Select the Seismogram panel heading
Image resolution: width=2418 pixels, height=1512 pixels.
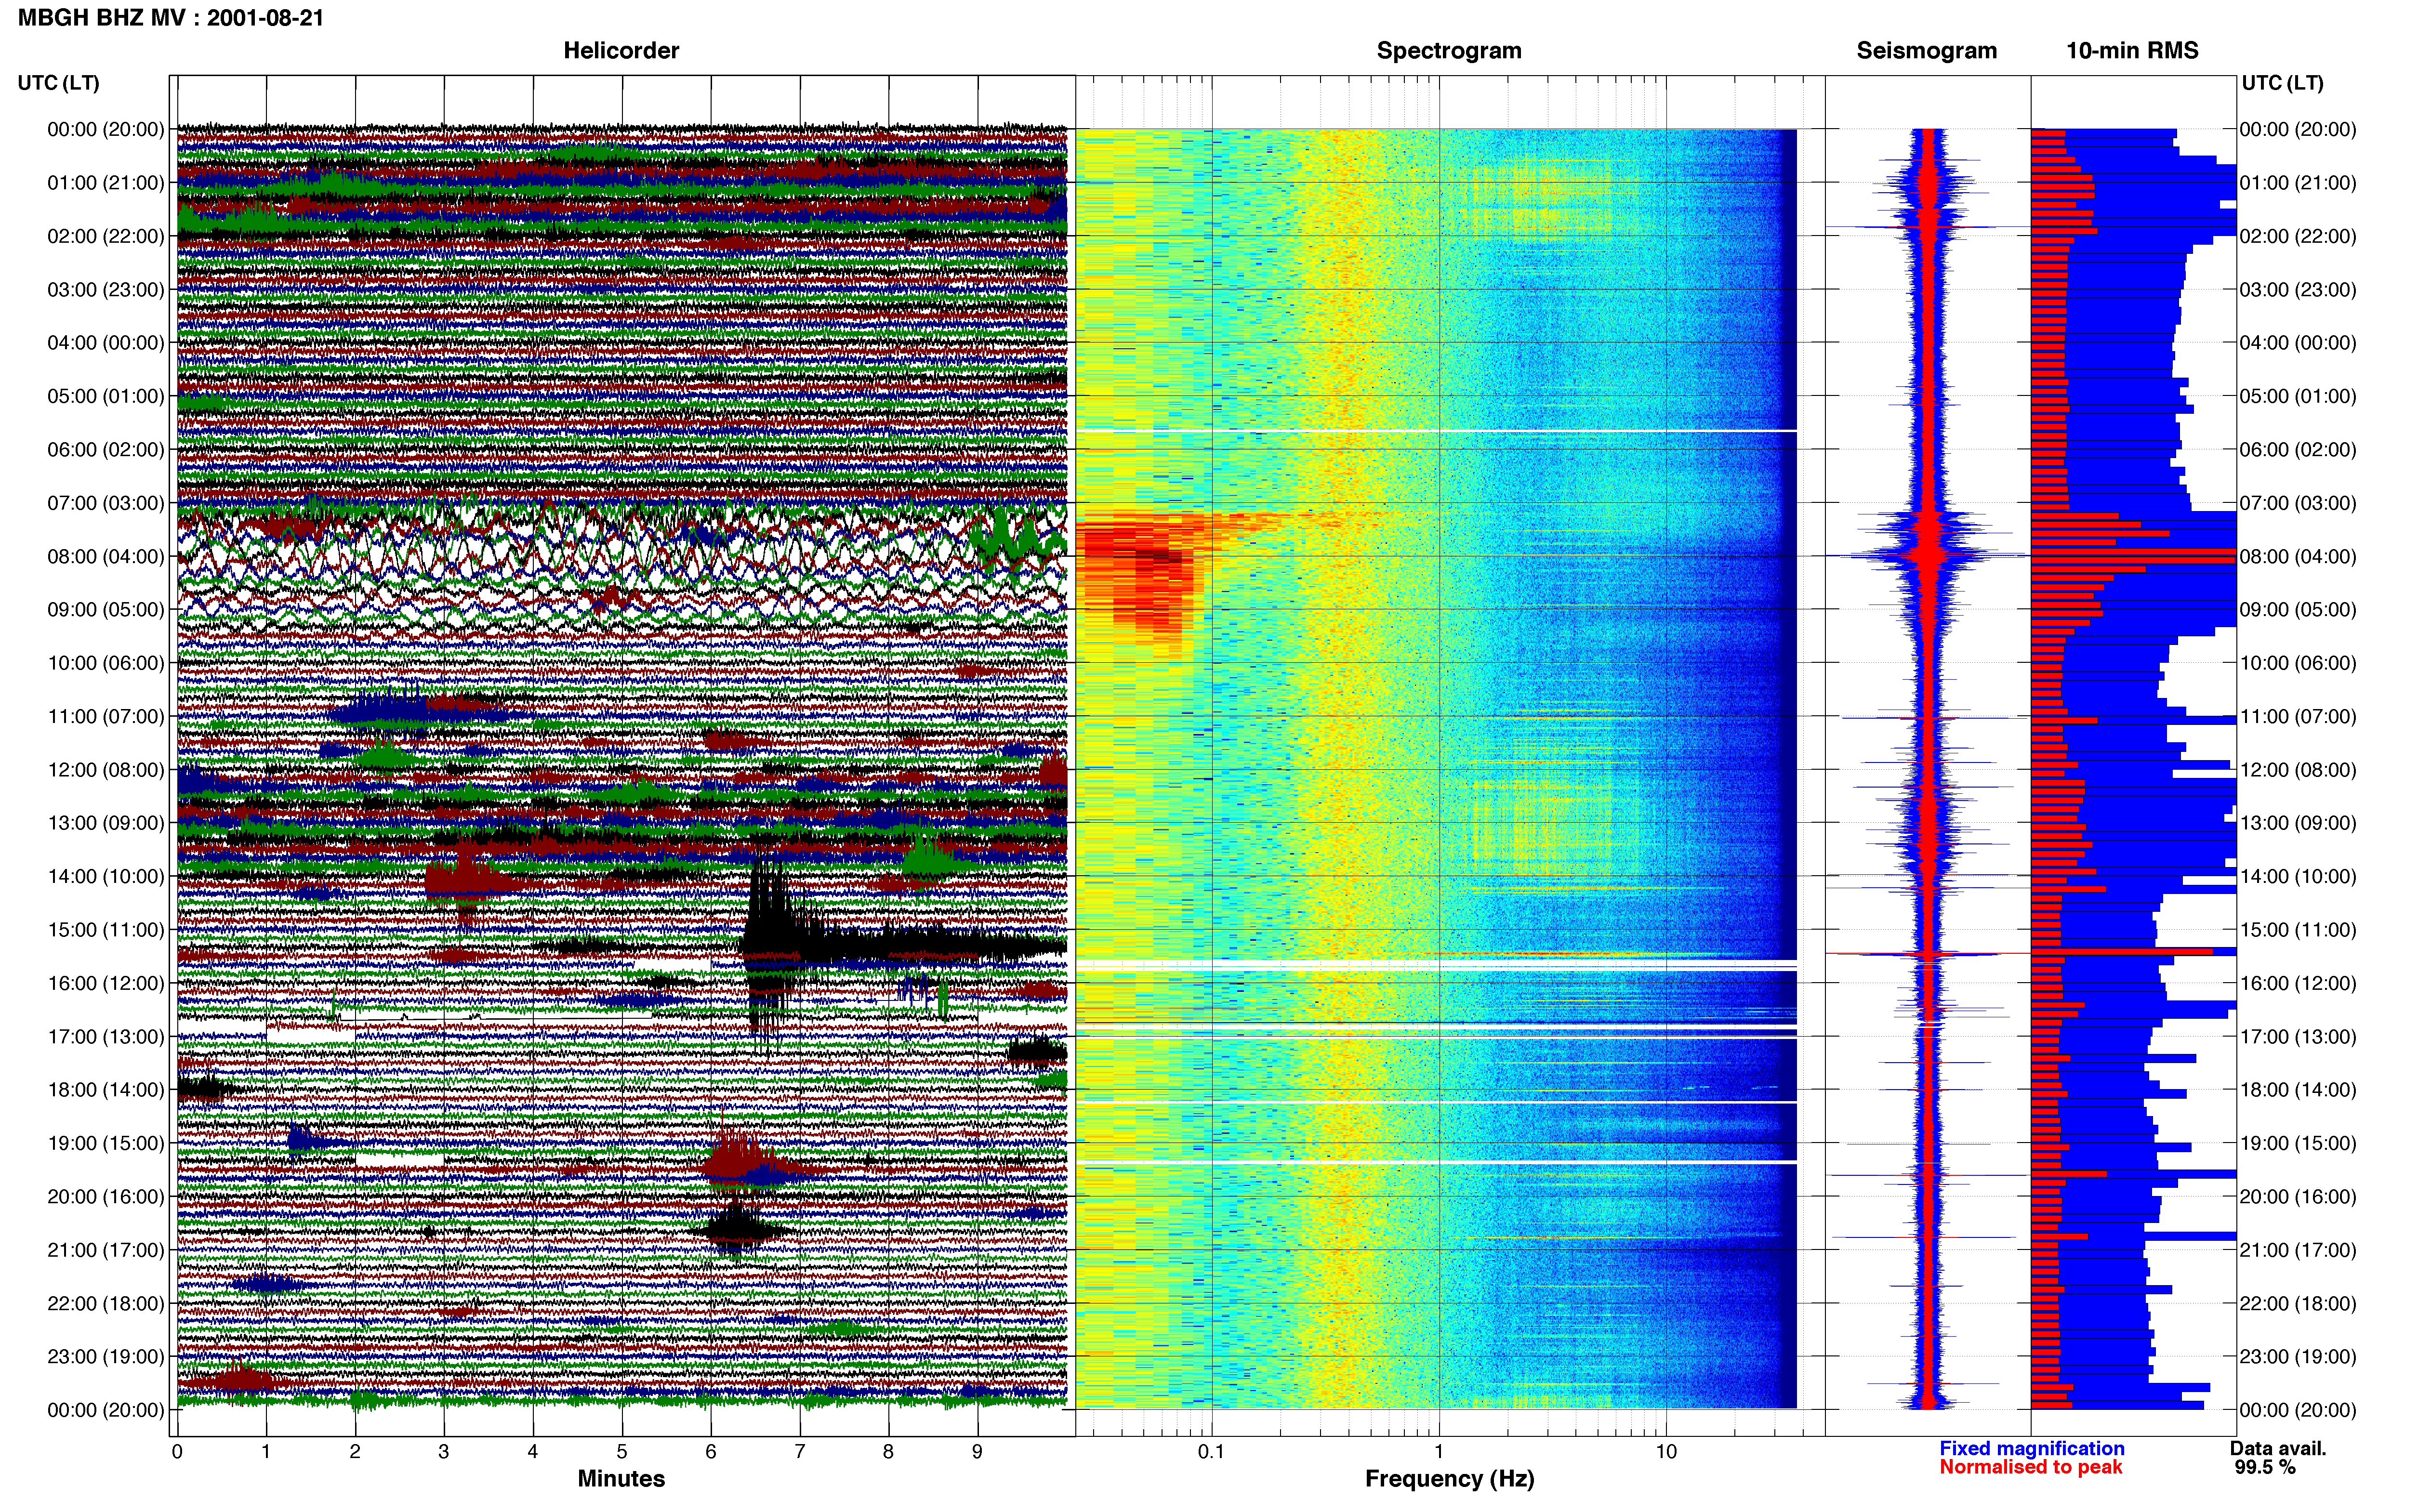click(1926, 50)
